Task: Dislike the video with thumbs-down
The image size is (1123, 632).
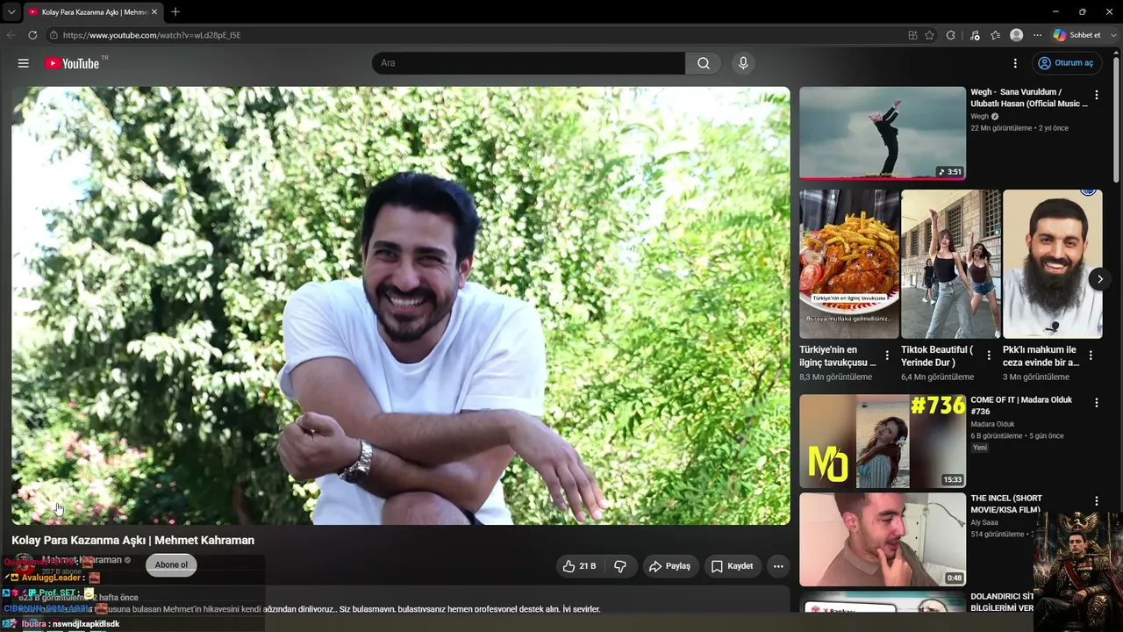Action: [x=620, y=566]
